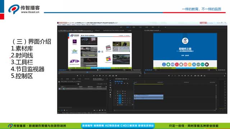Open the Source monitor zoom level dropdown
Screen dimensions: 230x129
pyautogui.click(x=70, y=70)
